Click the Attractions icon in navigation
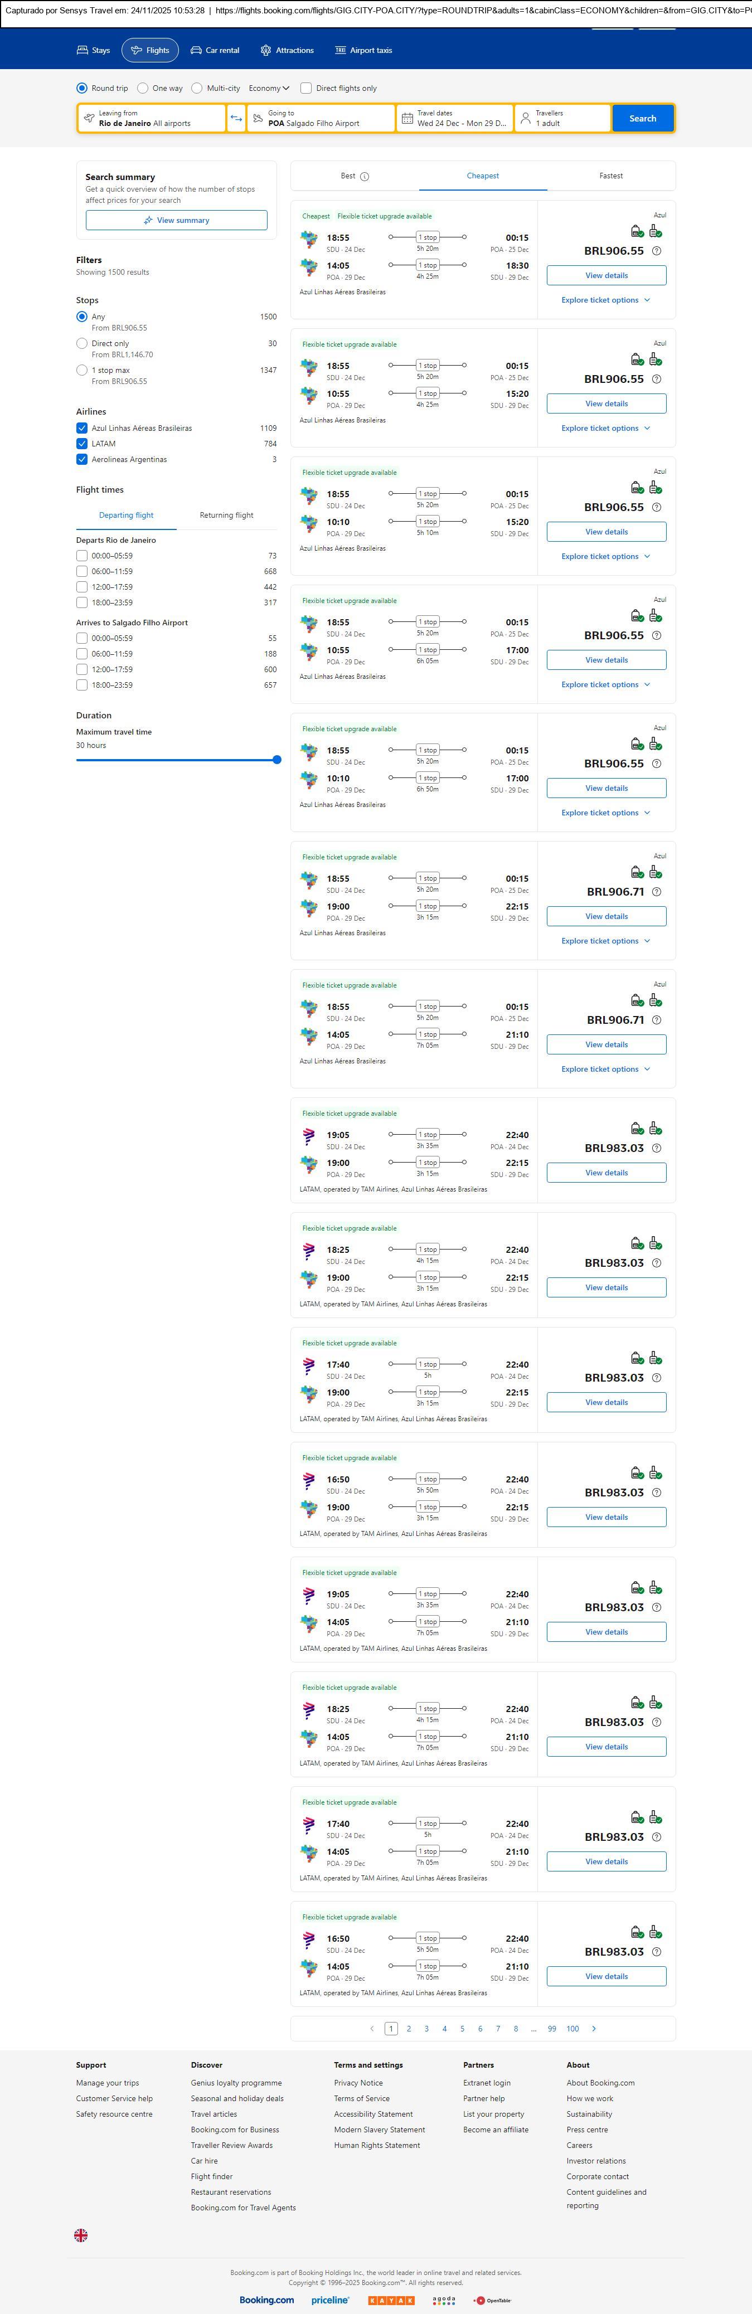Screen dimensions: 752x2314 pos(266,50)
